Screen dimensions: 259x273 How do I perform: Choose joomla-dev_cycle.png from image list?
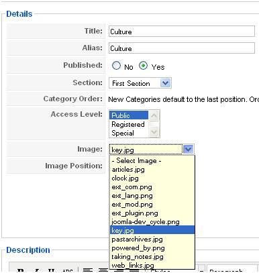click(152, 222)
